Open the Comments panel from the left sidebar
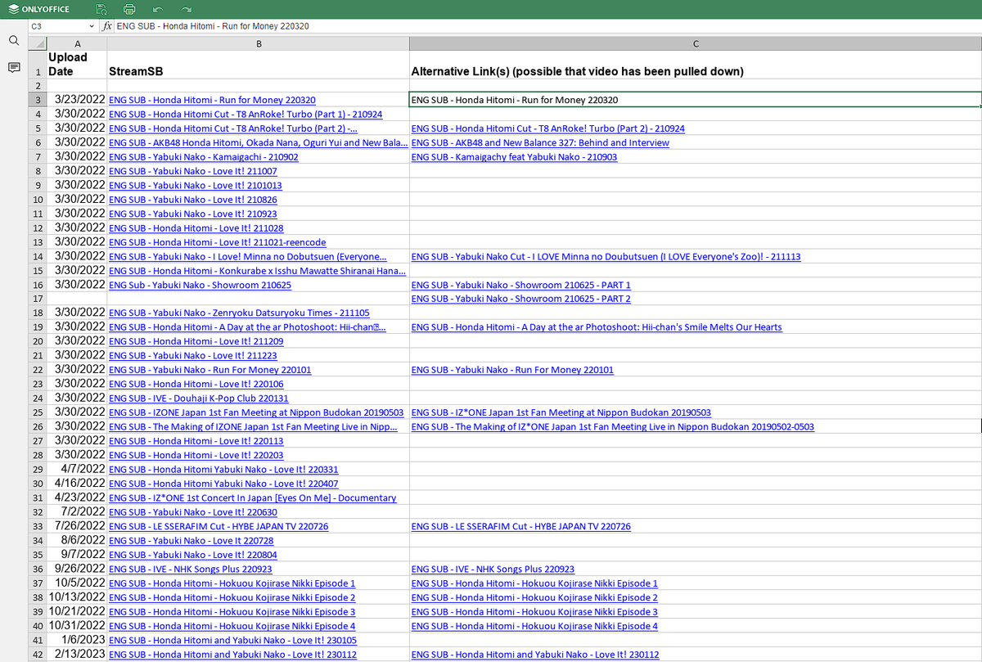The width and height of the screenshot is (982, 662). point(13,67)
